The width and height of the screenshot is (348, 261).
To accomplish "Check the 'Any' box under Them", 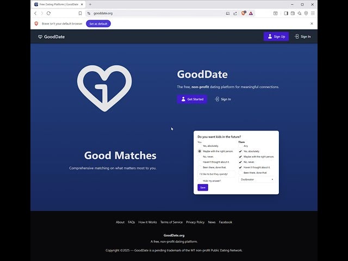I will click(x=240, y=146).
